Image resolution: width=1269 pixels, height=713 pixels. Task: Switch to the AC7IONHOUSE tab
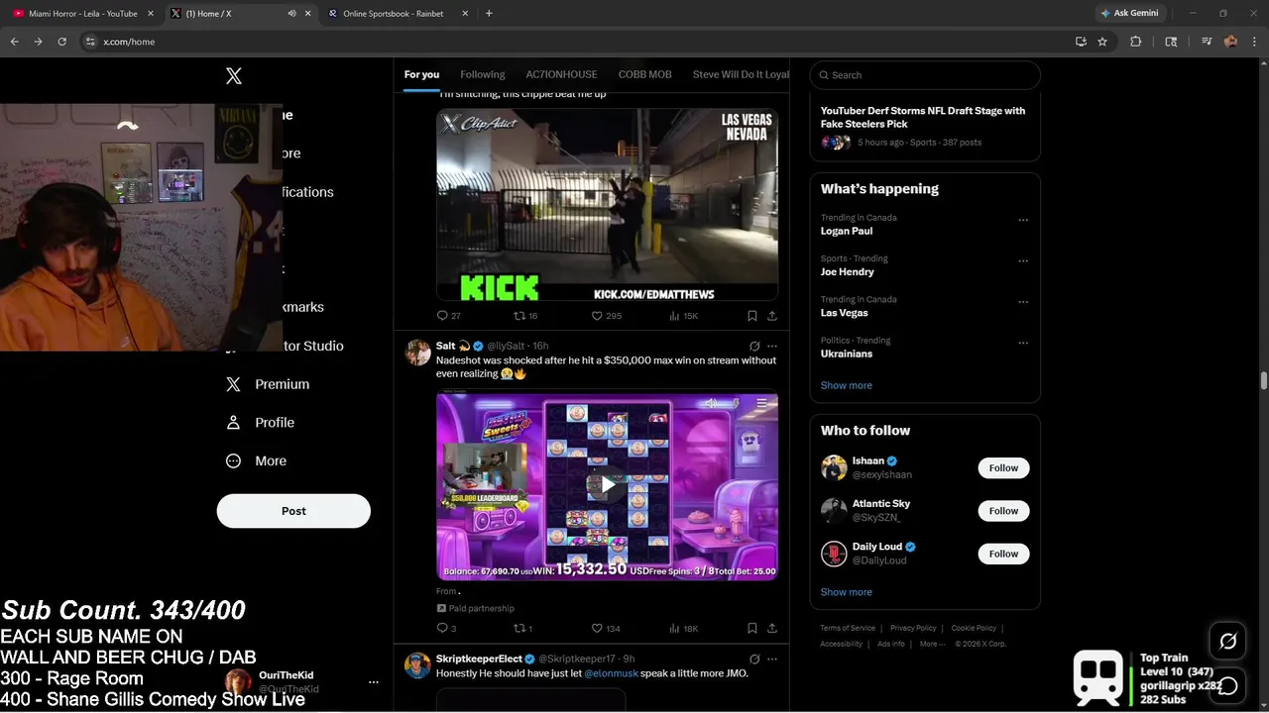click(x=561, y=74)
